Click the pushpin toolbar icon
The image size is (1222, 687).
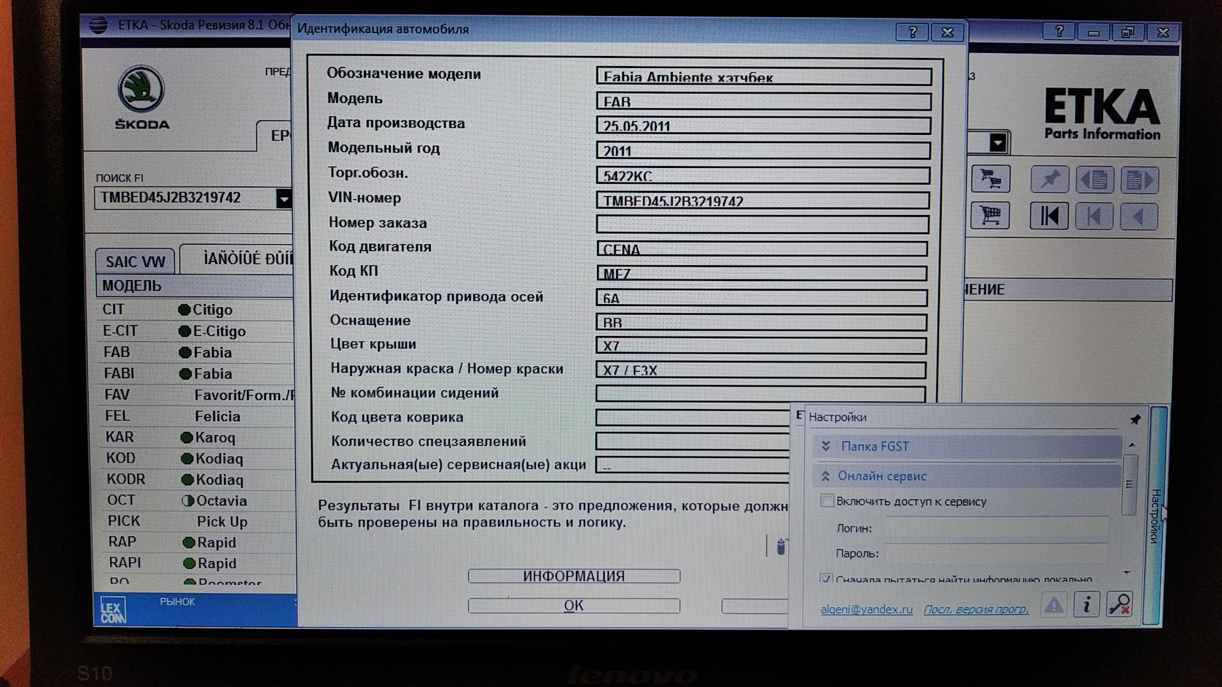(1050, 179)
